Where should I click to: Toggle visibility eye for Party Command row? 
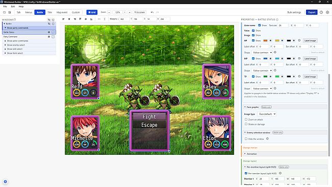point(49,37)
